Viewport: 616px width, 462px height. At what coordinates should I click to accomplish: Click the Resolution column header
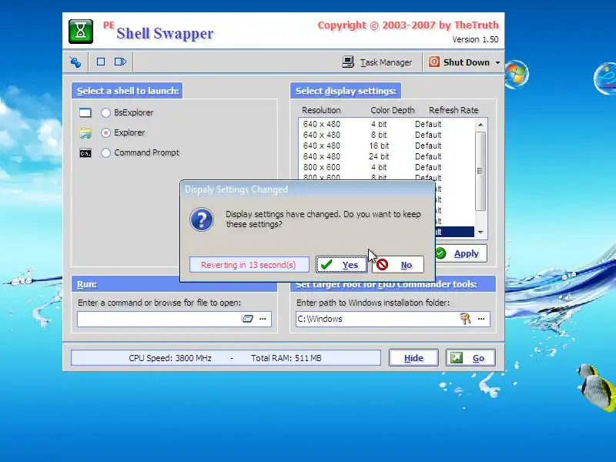[321, 110]
